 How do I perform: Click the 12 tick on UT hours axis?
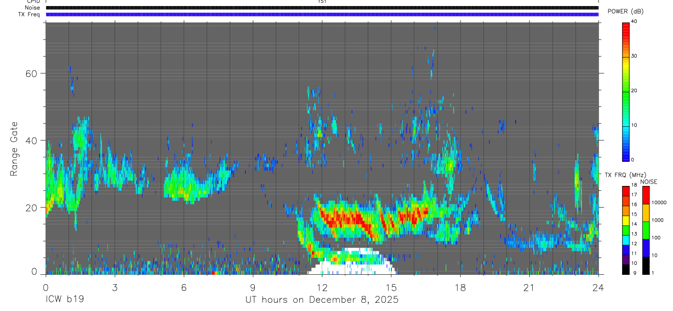(322, 287)
